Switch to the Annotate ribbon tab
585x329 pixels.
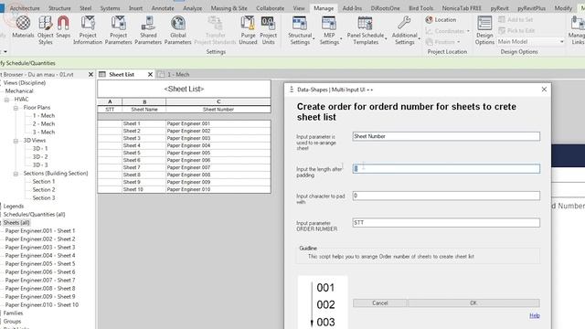pos(163,8)
